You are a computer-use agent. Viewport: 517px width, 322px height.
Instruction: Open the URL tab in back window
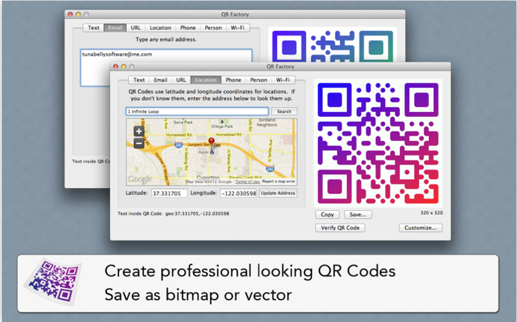(135, 28)
